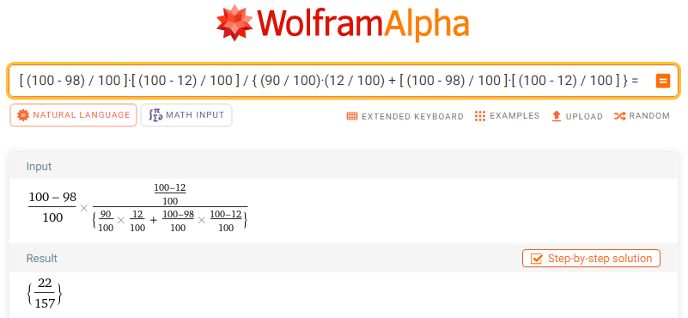Click the Examples dots icon
The width and height of the screenshot is (688, 318).
480,116
